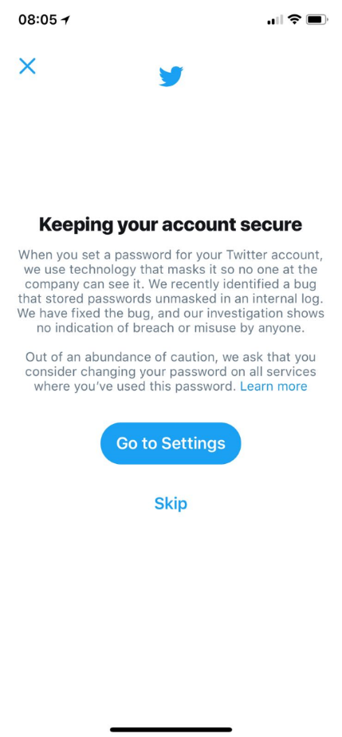Viewport: 342px width, 737px height.
Task: Tap the line 'we use technology that masks it'
Action: click(x=171, y=270)
